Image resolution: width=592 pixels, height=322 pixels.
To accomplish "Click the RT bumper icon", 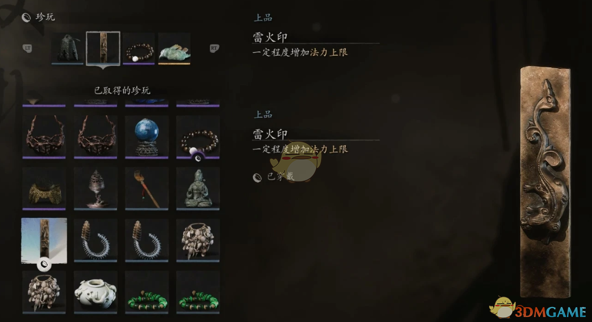I will point(214,48).
